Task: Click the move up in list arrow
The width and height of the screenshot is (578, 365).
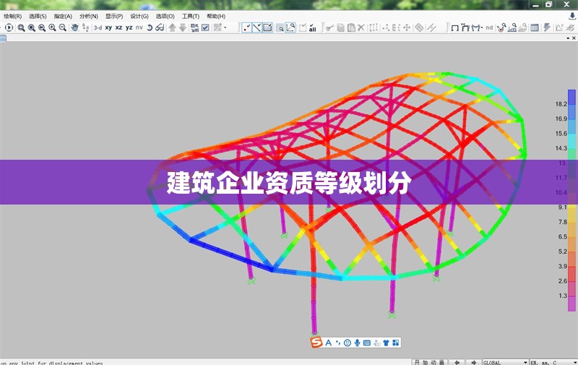Action: 172,27
